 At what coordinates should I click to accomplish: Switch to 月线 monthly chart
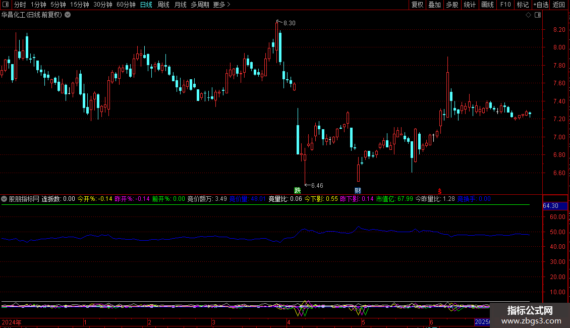[180, 5]
